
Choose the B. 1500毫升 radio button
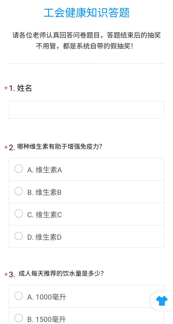pyautogui.click(x=19, y=318)
